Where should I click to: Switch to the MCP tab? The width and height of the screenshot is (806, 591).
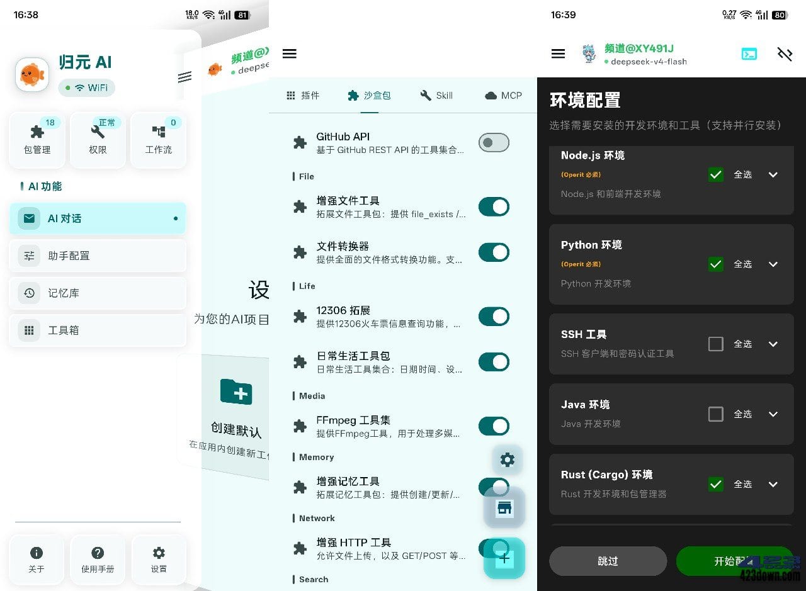coord(503,95)
